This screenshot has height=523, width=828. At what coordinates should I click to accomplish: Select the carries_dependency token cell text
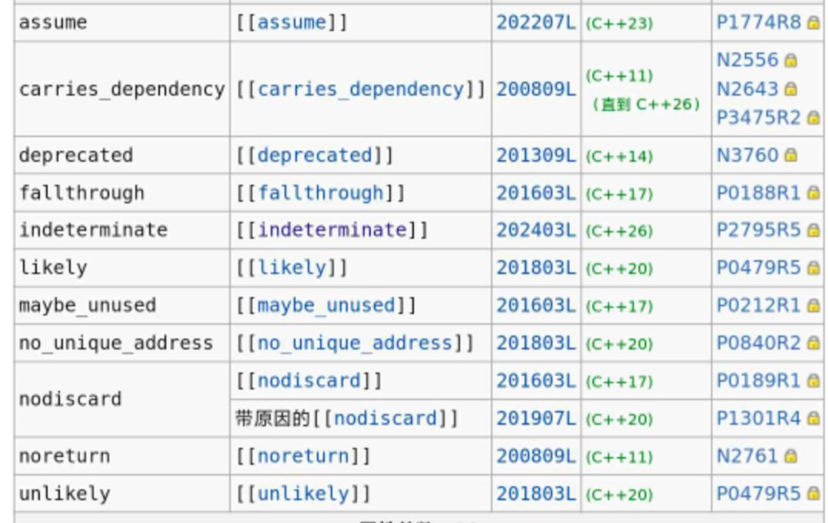122,89
